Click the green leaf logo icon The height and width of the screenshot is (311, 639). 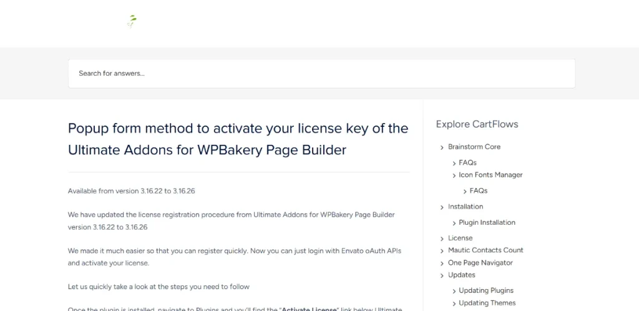[x=132, y=21]
